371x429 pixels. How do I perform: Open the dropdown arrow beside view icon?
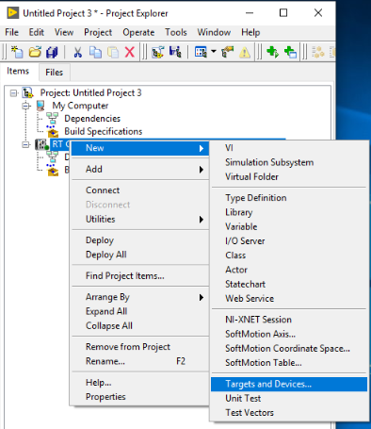[214, 51]
